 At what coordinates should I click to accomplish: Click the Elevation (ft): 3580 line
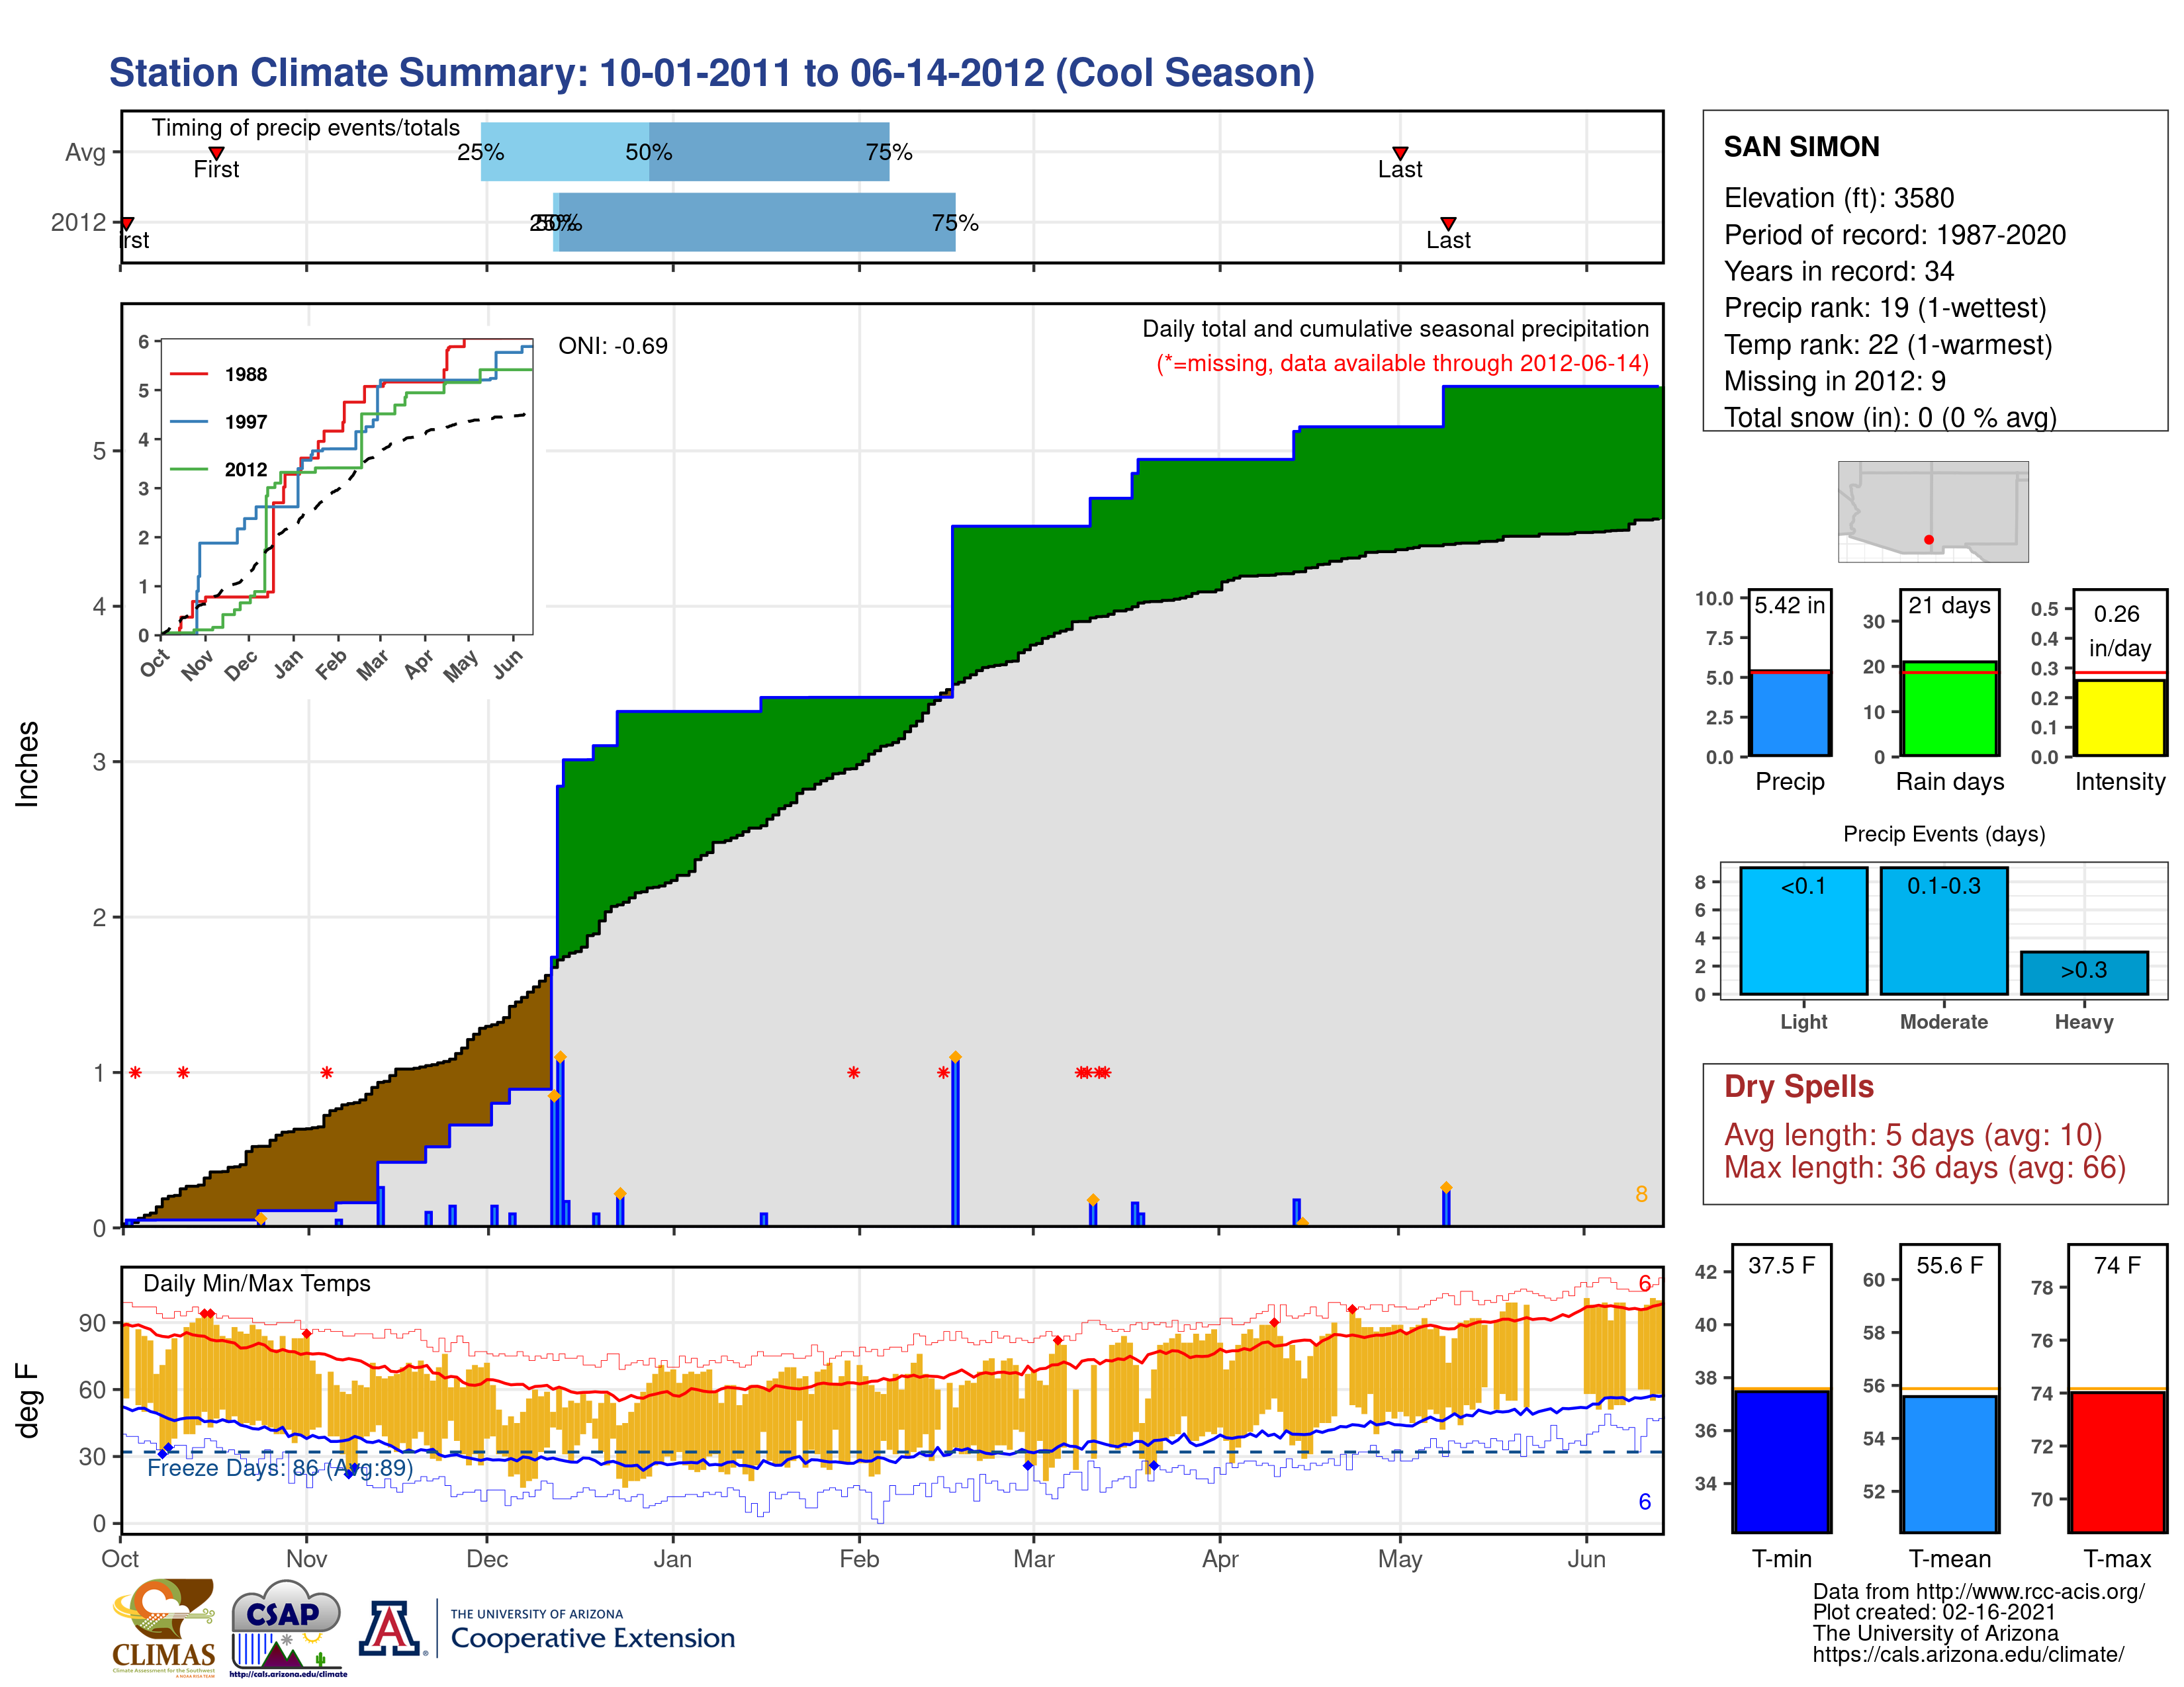click(x=1839, y=198)
